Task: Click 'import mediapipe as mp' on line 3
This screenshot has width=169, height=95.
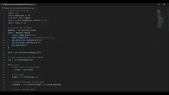Action: click(19, 16)
